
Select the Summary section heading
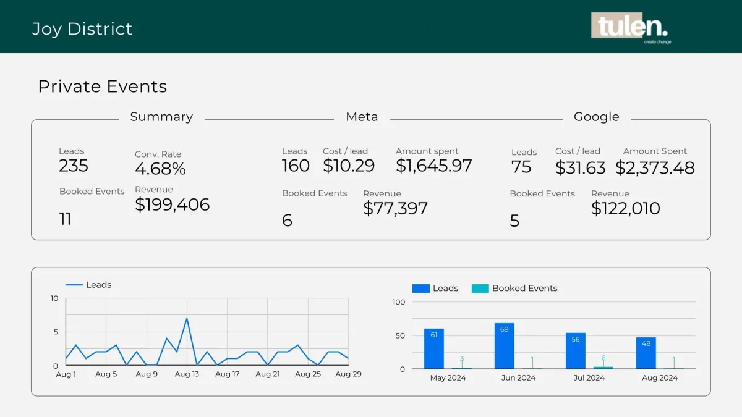pyautogui.click(x=161, y=117)
